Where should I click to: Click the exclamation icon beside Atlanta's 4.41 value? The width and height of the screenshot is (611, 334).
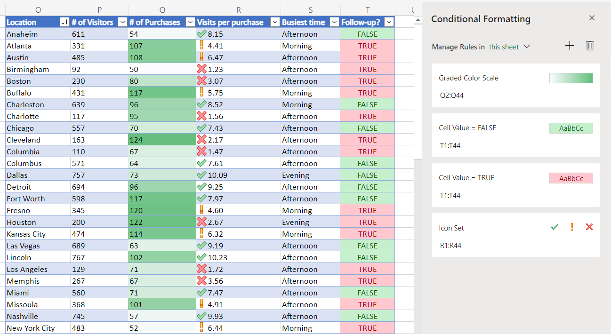(201, 45)
